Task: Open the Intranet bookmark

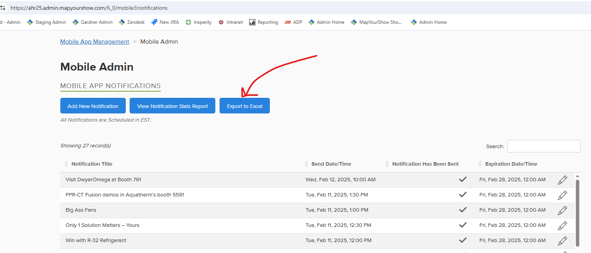Action: point(230,22)
